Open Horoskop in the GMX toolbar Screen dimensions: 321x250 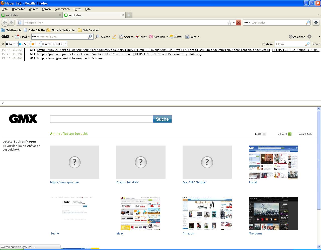click(x=157, y=37)
